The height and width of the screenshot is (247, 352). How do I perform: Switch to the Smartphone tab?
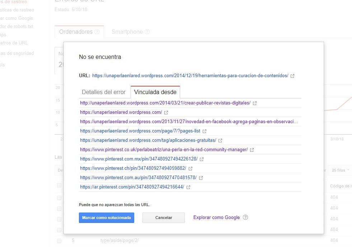click(127, 32)
